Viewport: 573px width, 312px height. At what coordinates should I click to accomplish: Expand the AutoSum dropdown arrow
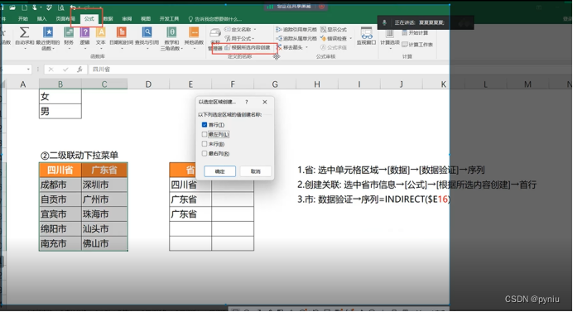25,48
